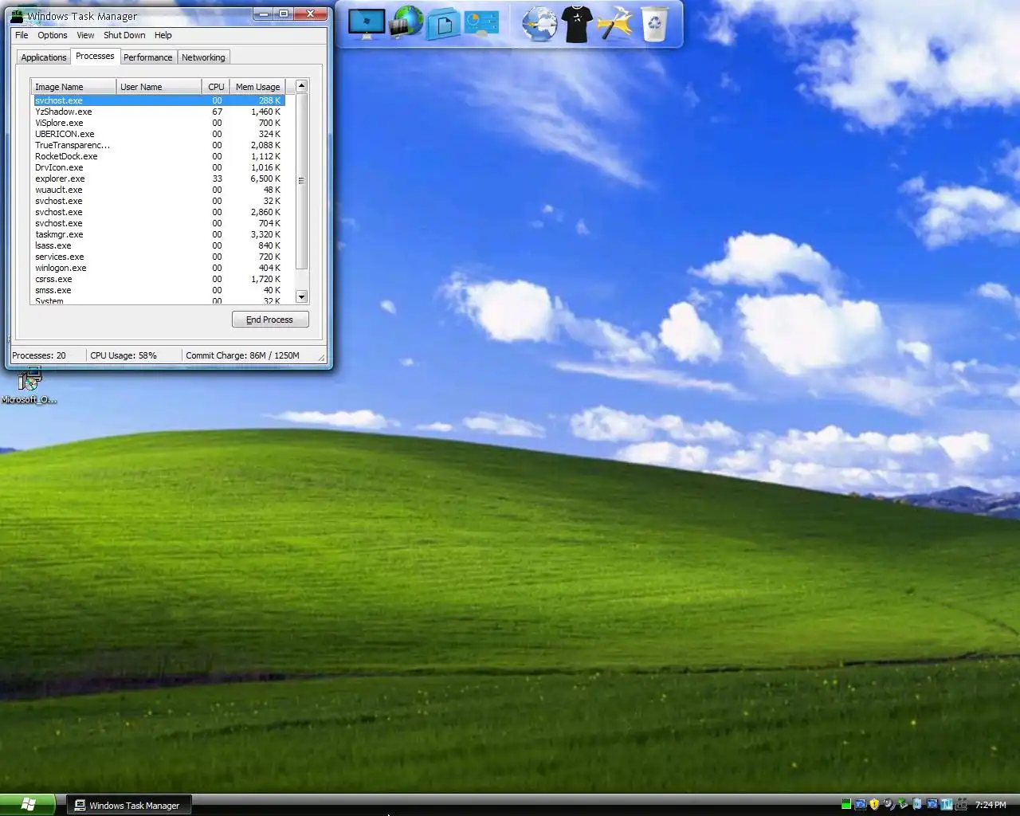The height and width of the screenshot is (816, 1020).
Task: Open the Shut Down menu
Action: coord(124,35)
